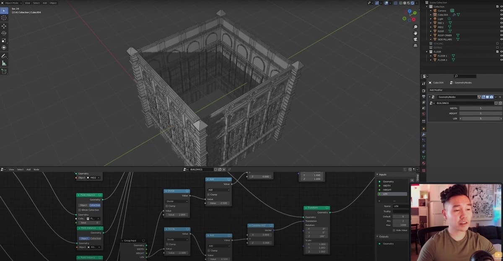Open the World properties tab icon

[x=423, y=114]
